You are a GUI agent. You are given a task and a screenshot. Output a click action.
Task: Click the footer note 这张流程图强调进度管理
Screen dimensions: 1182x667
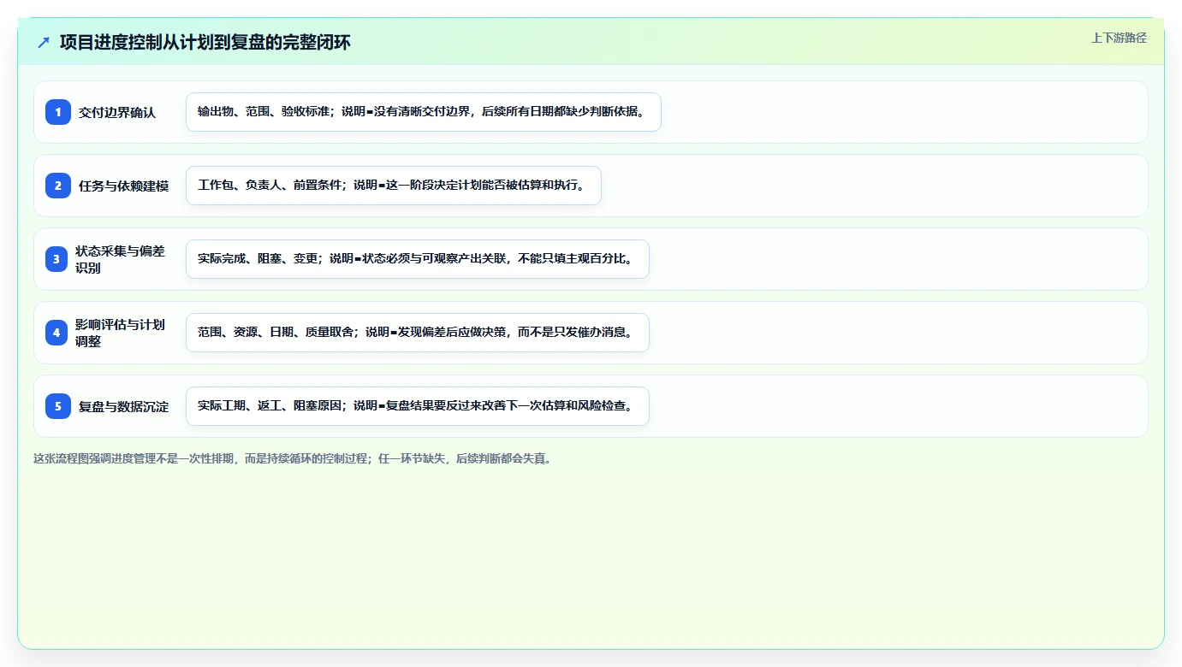point(294,458)
